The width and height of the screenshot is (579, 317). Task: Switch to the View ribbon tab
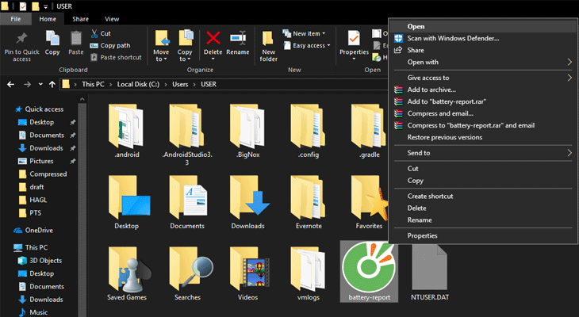click(112, 18)
